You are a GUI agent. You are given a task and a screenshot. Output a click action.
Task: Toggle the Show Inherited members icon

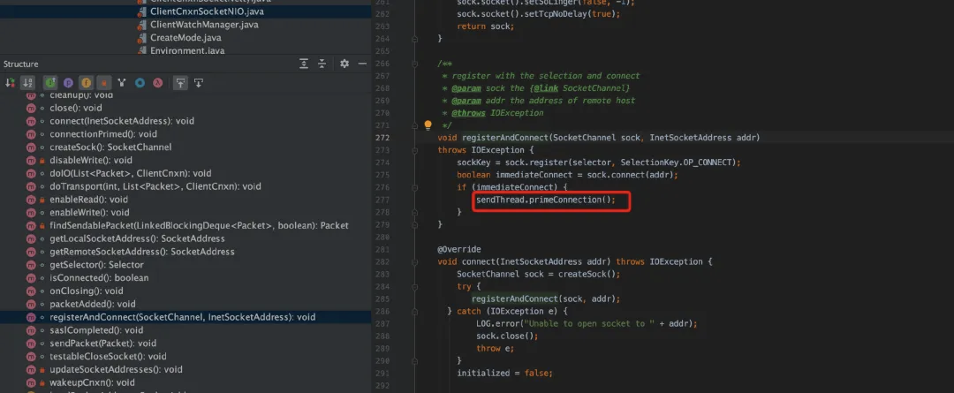tap(49, 83)
